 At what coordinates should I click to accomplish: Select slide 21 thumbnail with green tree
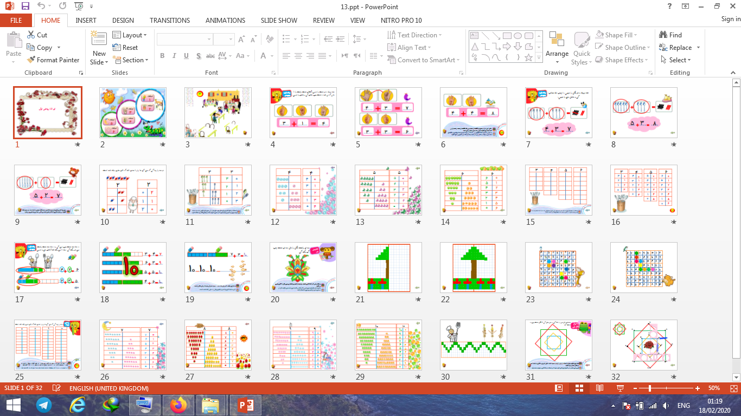pyautogui.click(x=388, y=268)
